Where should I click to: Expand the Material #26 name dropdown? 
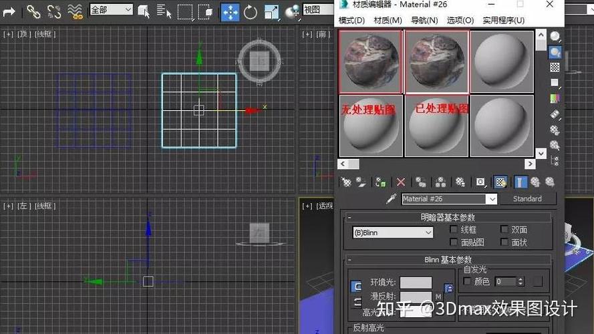(491, 199)
